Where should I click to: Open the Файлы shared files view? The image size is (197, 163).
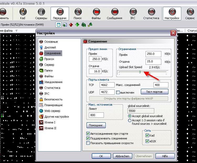pos(96,14)
